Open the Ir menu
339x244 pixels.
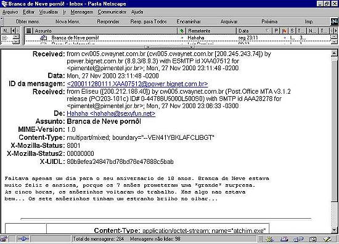point(65,12)
